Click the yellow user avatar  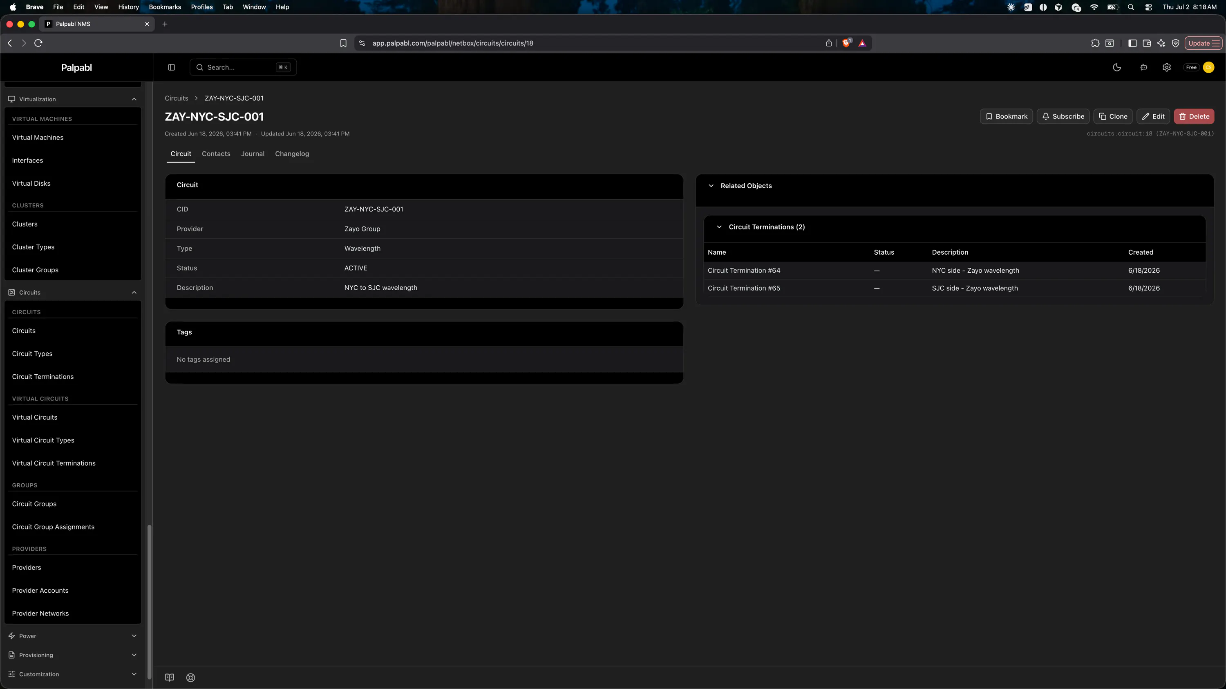coord(1208,67)
